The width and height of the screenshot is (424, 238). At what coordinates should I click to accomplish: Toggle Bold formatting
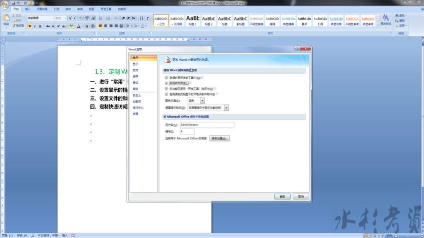(30, 26)
